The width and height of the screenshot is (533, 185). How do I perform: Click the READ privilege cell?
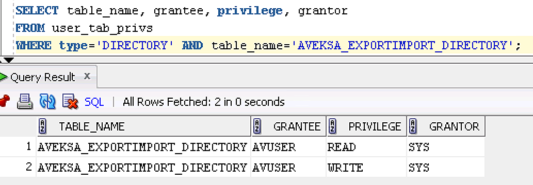[x=366, y=147]
